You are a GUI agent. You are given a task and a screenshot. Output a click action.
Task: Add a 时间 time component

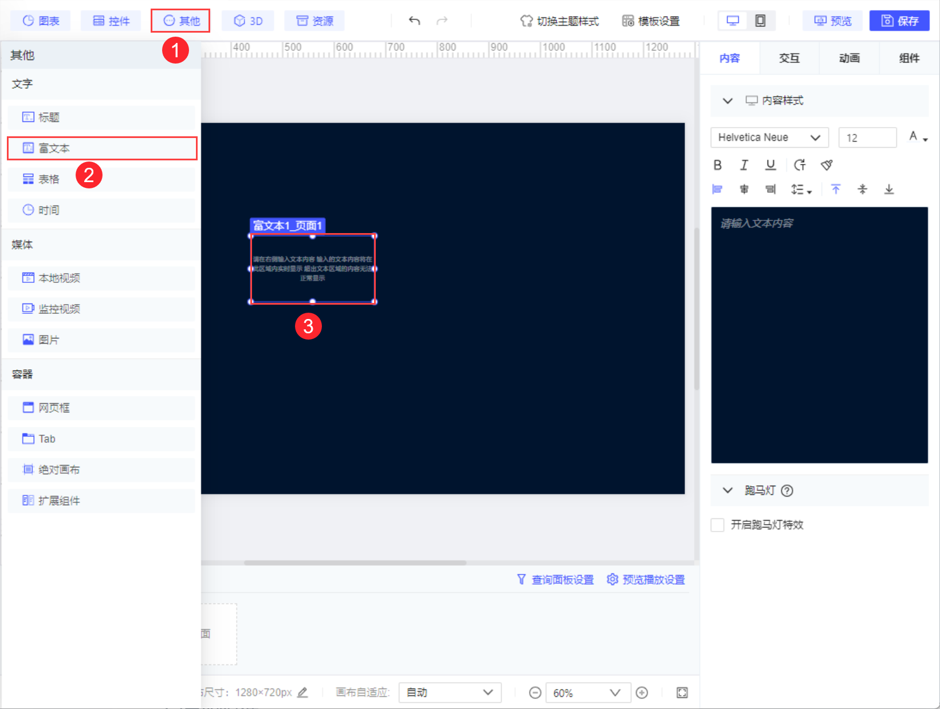click(x=101, y=210)
